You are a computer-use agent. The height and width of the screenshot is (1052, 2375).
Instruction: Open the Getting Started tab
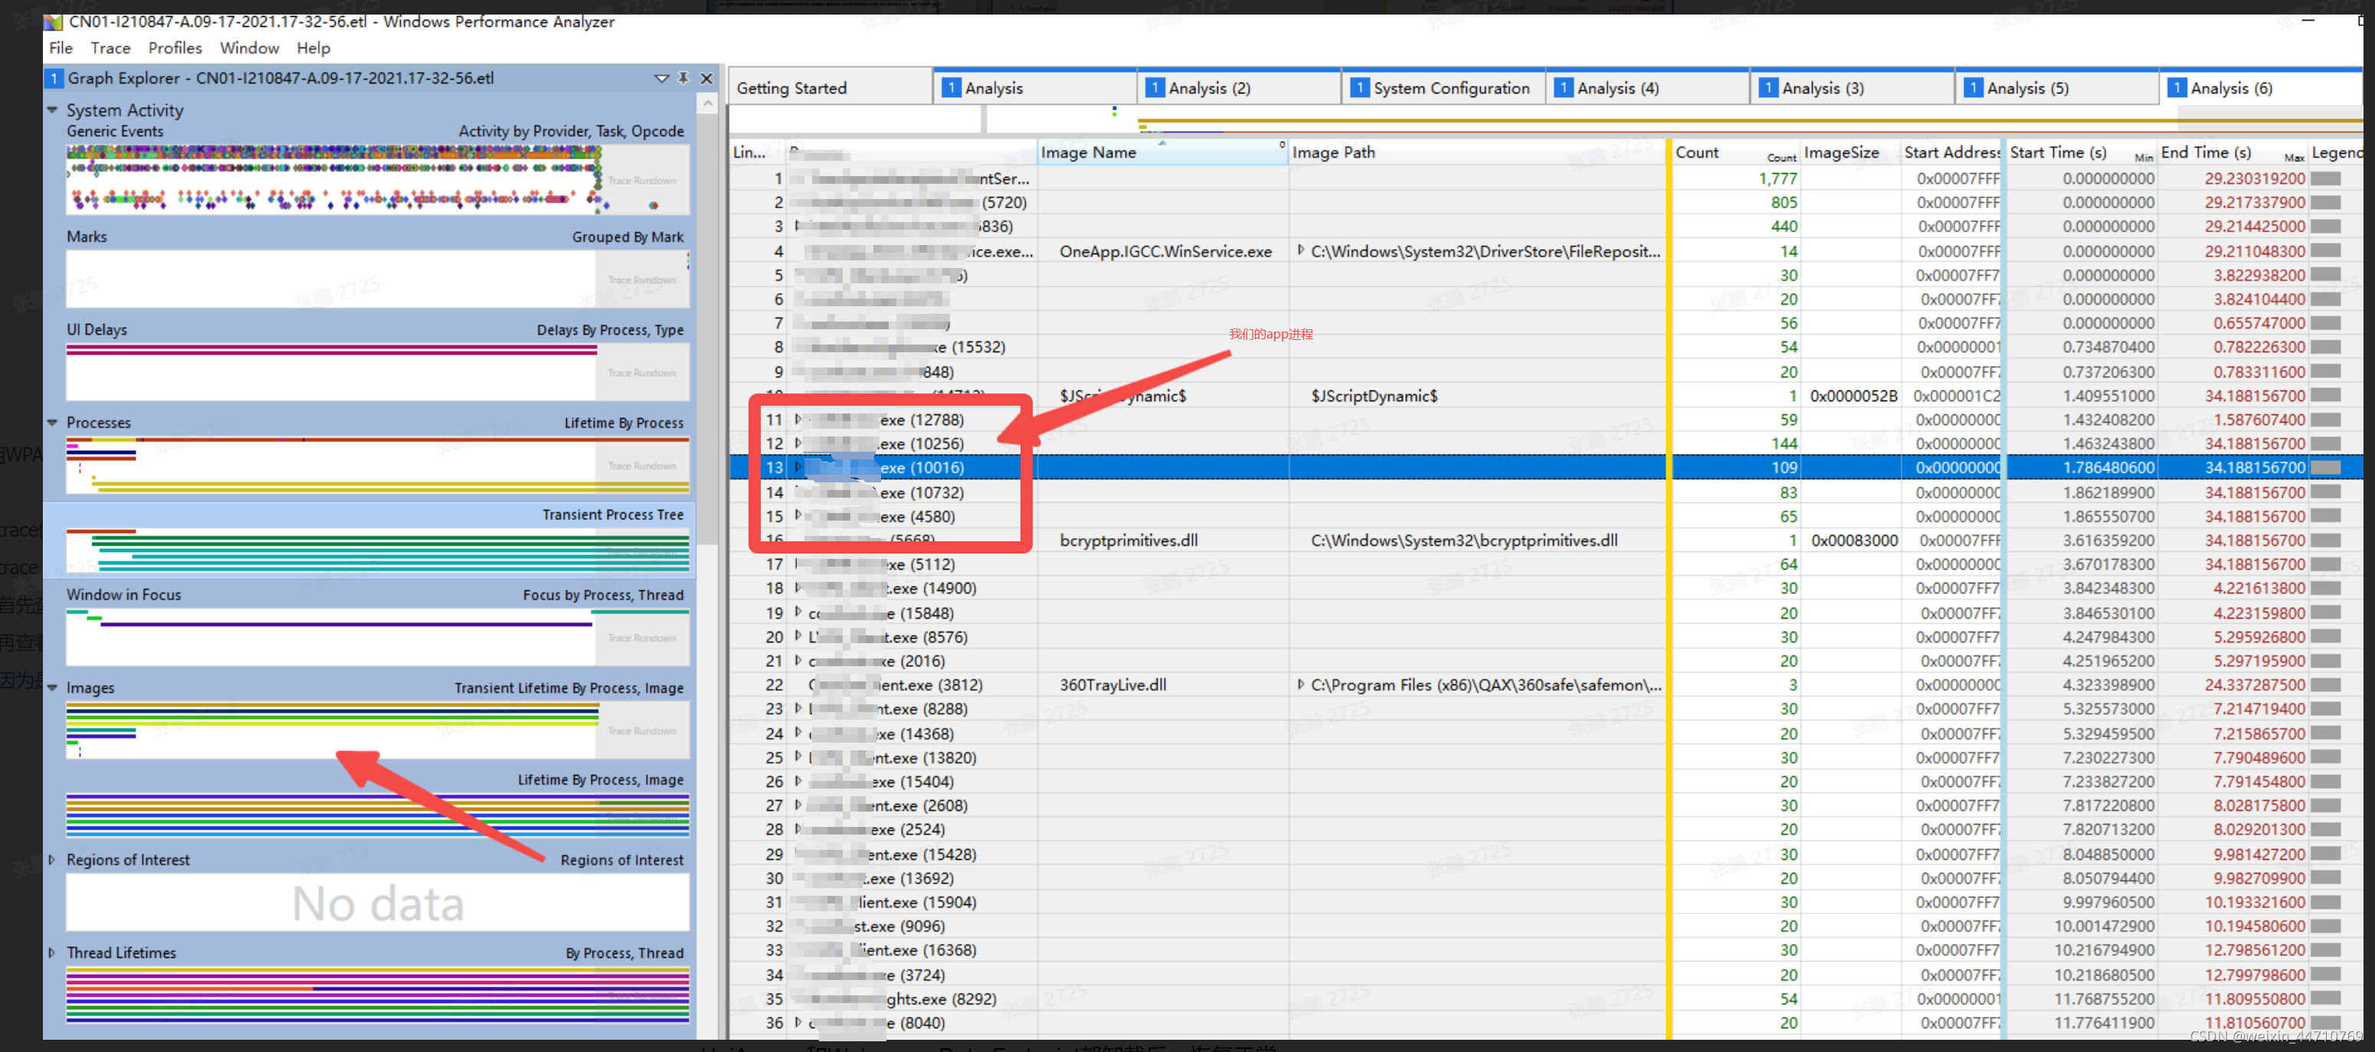coord(791,89)
